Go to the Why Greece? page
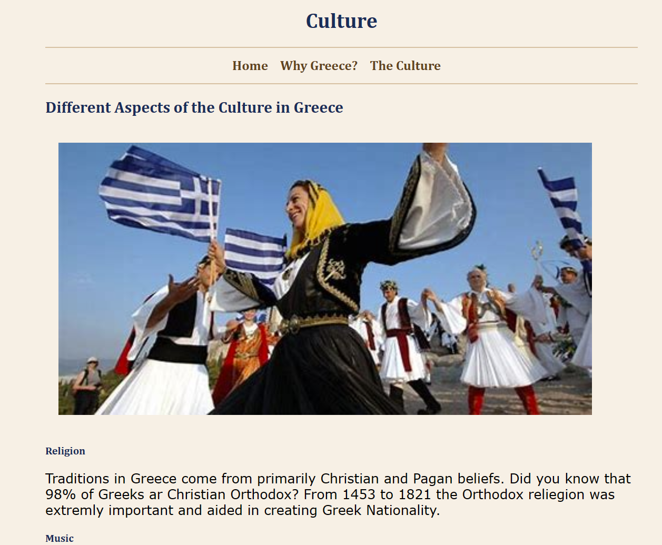Viewport: 662px width, 545px height. tap(319, 66)
